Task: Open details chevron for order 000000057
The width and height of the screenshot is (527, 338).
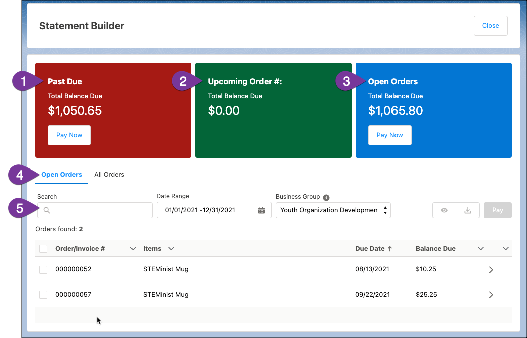Action: (x=491, y=294)
